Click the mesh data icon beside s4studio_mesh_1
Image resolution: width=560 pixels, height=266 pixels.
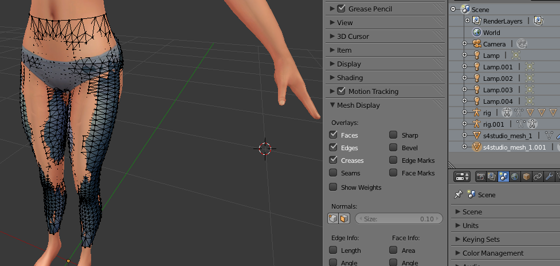point(549,135)
